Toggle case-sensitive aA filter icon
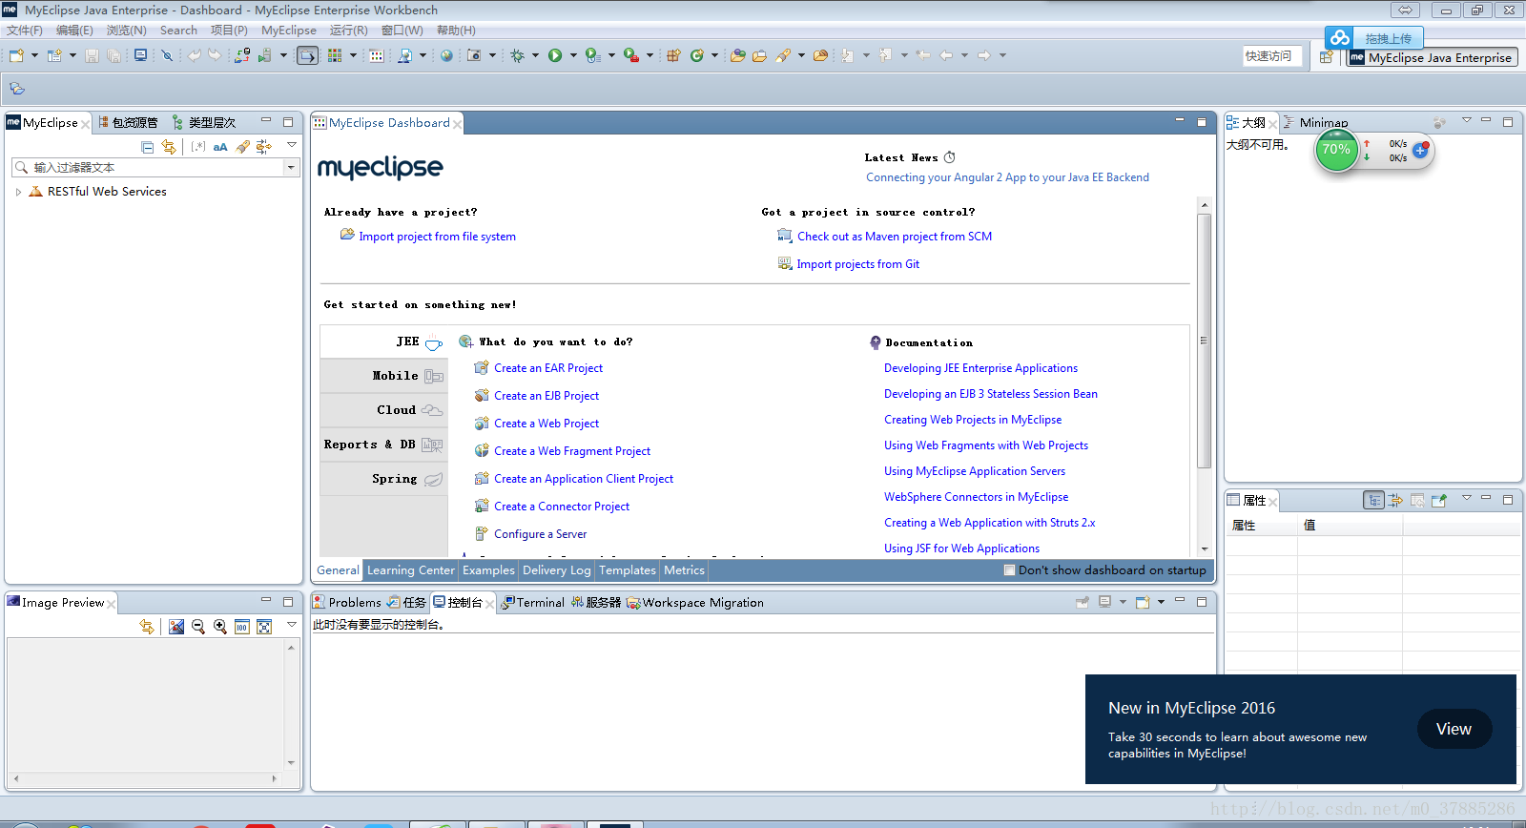This screenshot has width=1526, height=828. (220, 147)
